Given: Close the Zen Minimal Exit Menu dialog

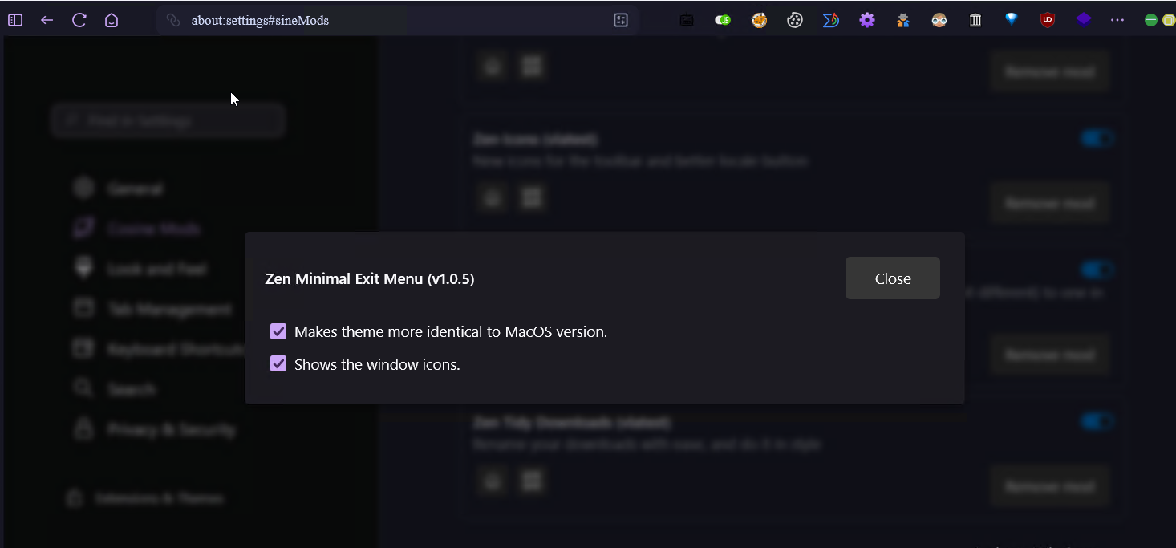Looking at the screenshot, I should point(892,278).
